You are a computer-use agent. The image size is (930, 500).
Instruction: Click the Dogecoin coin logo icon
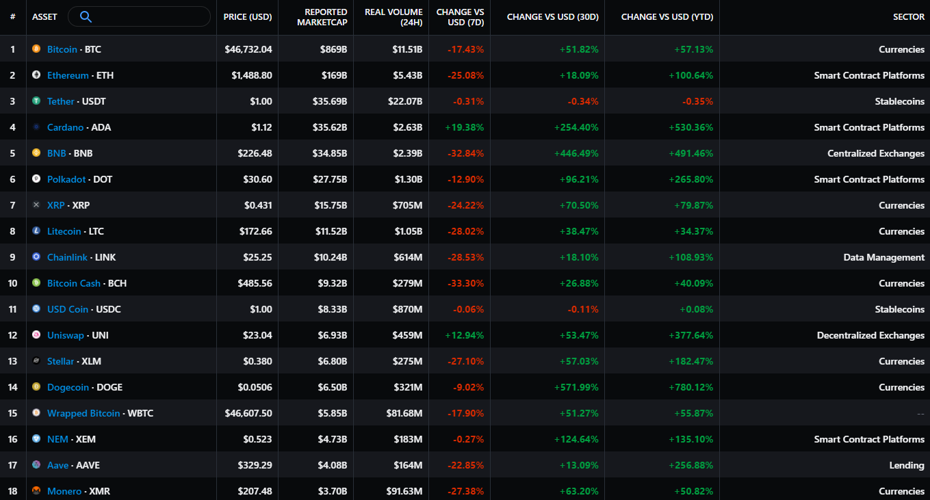[37, 386]
